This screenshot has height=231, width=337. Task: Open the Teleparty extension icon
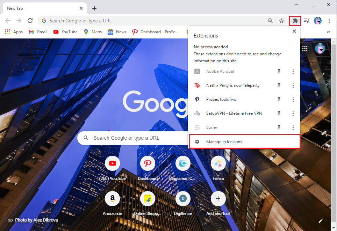point(197,85)
